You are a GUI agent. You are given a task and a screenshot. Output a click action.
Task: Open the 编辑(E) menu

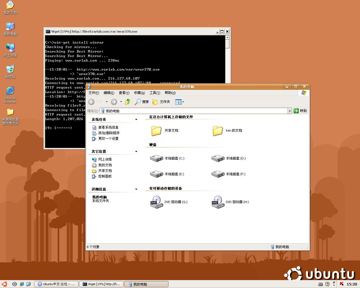[x=109, y=93]
